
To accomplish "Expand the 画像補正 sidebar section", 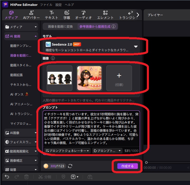I will coord(21,160).
